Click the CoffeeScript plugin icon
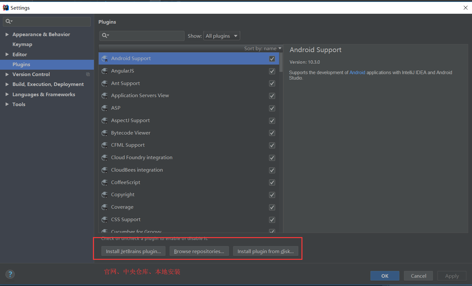The image size is (472, 286). 104,182
